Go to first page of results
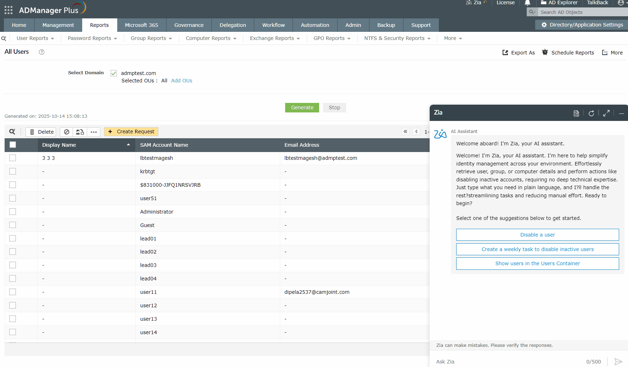This screenshot has width=628, height=367. [406, 132]
